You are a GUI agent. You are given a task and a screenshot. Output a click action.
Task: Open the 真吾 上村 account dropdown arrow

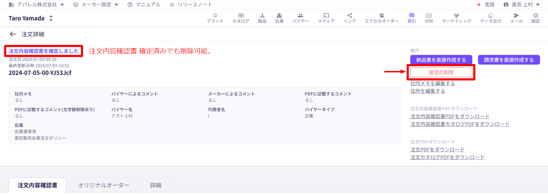tap(538, 5)
